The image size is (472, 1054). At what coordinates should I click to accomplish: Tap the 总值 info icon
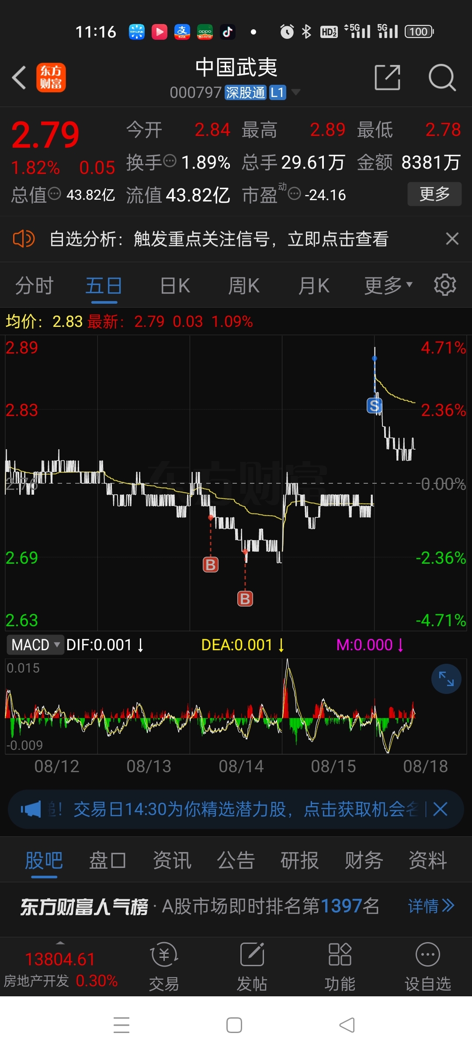(54, 193)
